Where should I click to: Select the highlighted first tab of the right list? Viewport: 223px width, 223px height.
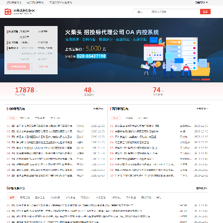click(115, 118)
